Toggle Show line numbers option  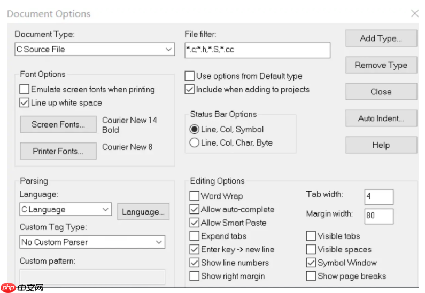point(195,263)
